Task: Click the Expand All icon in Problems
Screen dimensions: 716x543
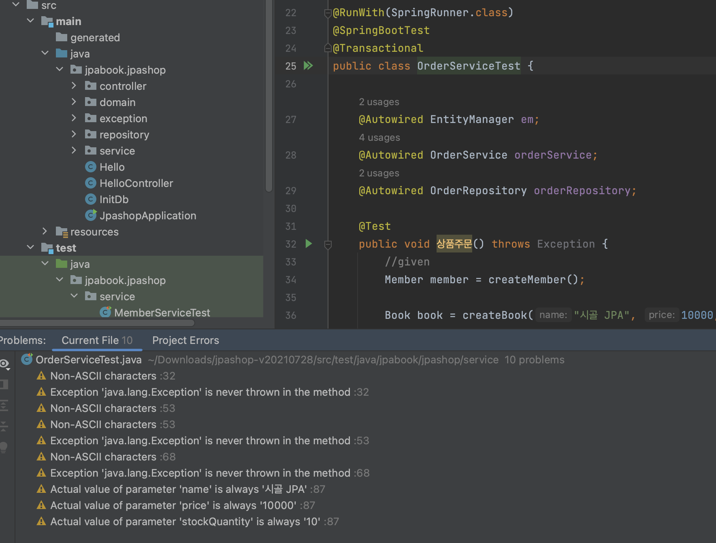Action: tap(4, 405)
